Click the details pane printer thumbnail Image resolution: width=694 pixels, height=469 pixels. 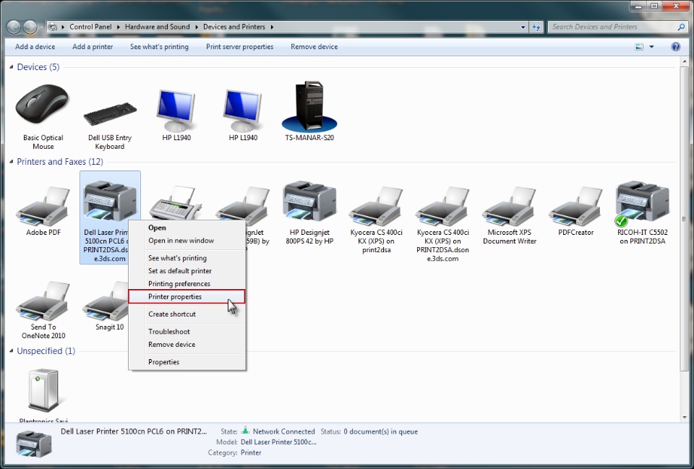[x=34, y=444]
